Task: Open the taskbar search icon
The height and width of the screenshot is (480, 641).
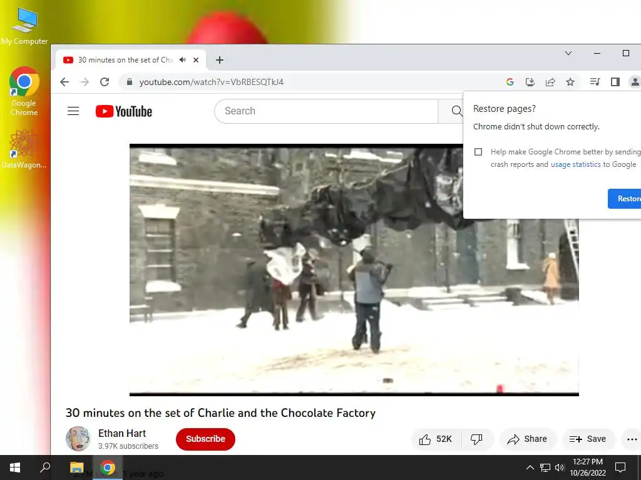Action: tap(45, 467)
